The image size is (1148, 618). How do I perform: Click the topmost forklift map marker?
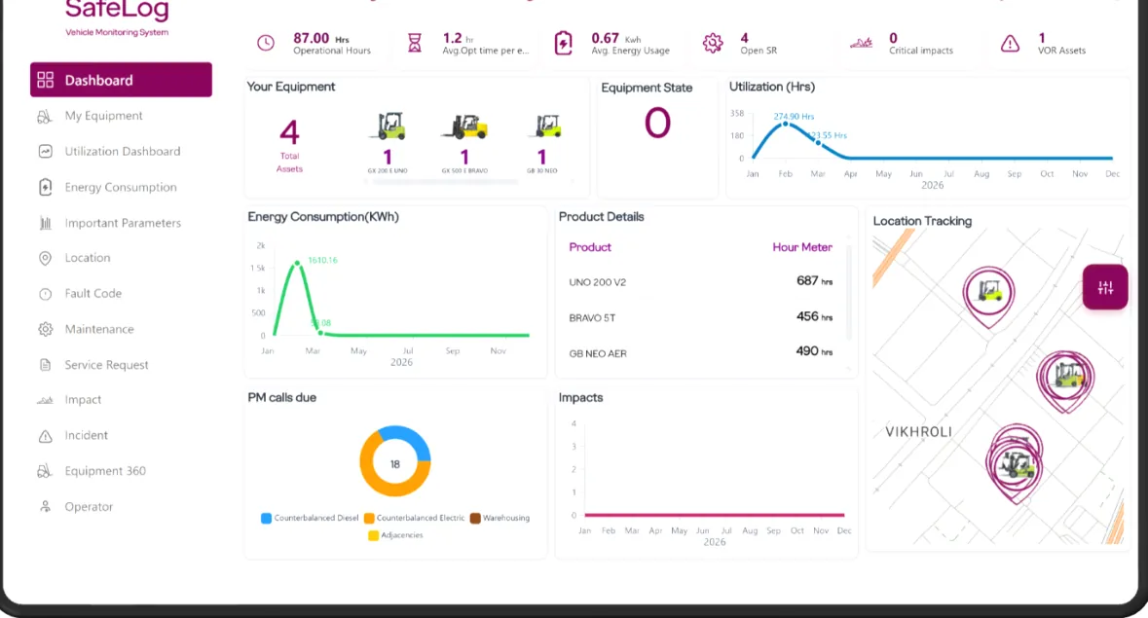[988, 296]
